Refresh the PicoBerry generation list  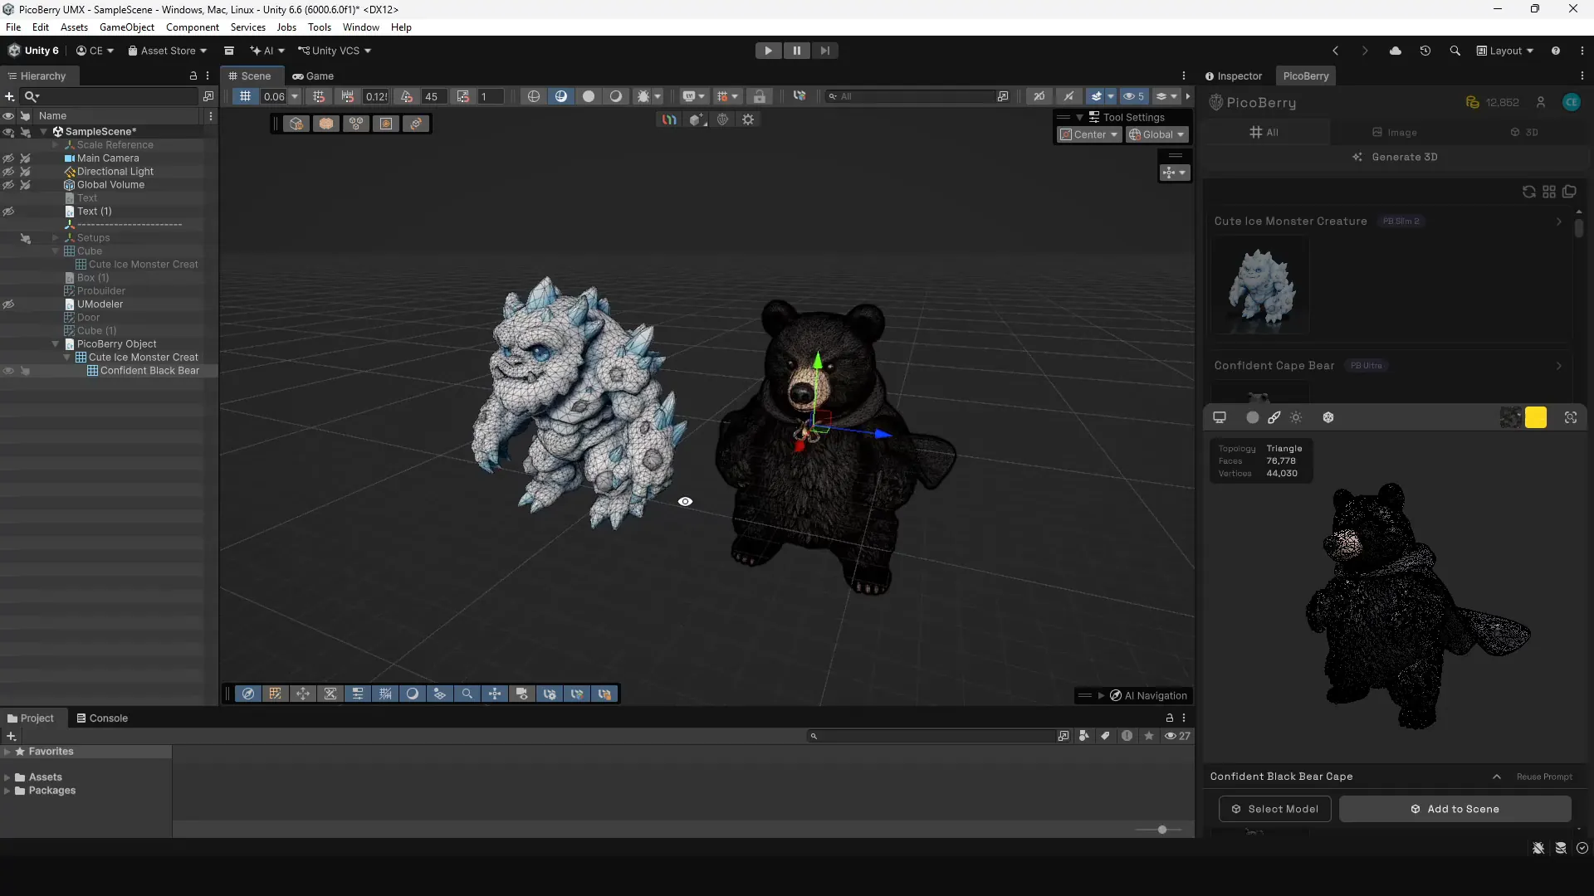coord(1528,192)
